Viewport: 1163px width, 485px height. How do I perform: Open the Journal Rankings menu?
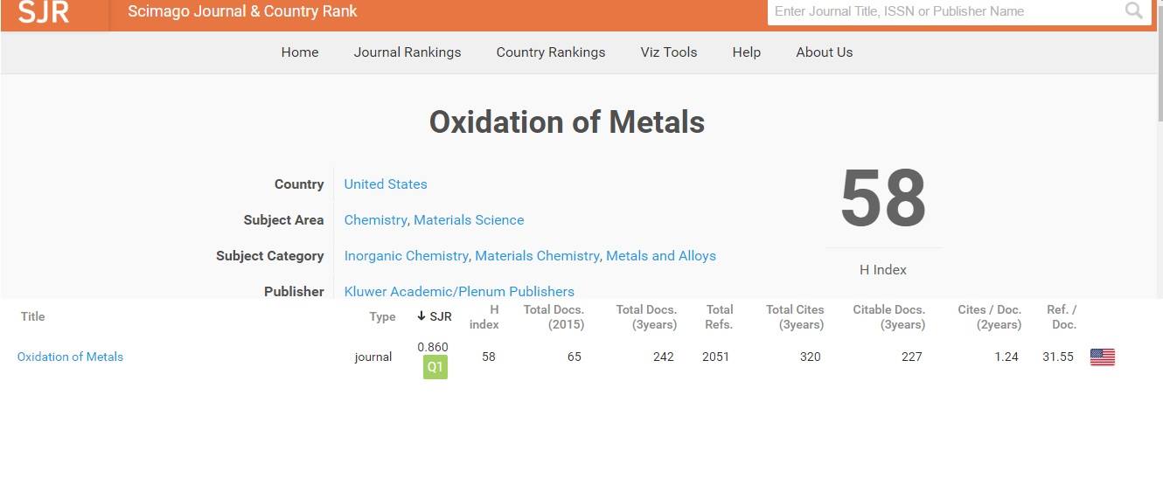coord(407,52)
